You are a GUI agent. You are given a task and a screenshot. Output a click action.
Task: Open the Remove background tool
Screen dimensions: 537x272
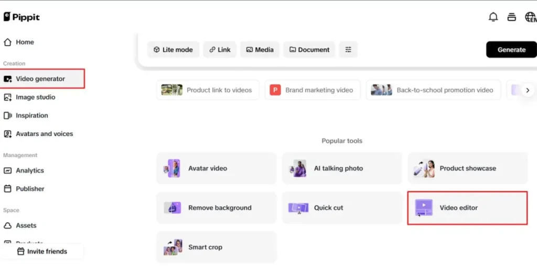click(x=217, y=208)
